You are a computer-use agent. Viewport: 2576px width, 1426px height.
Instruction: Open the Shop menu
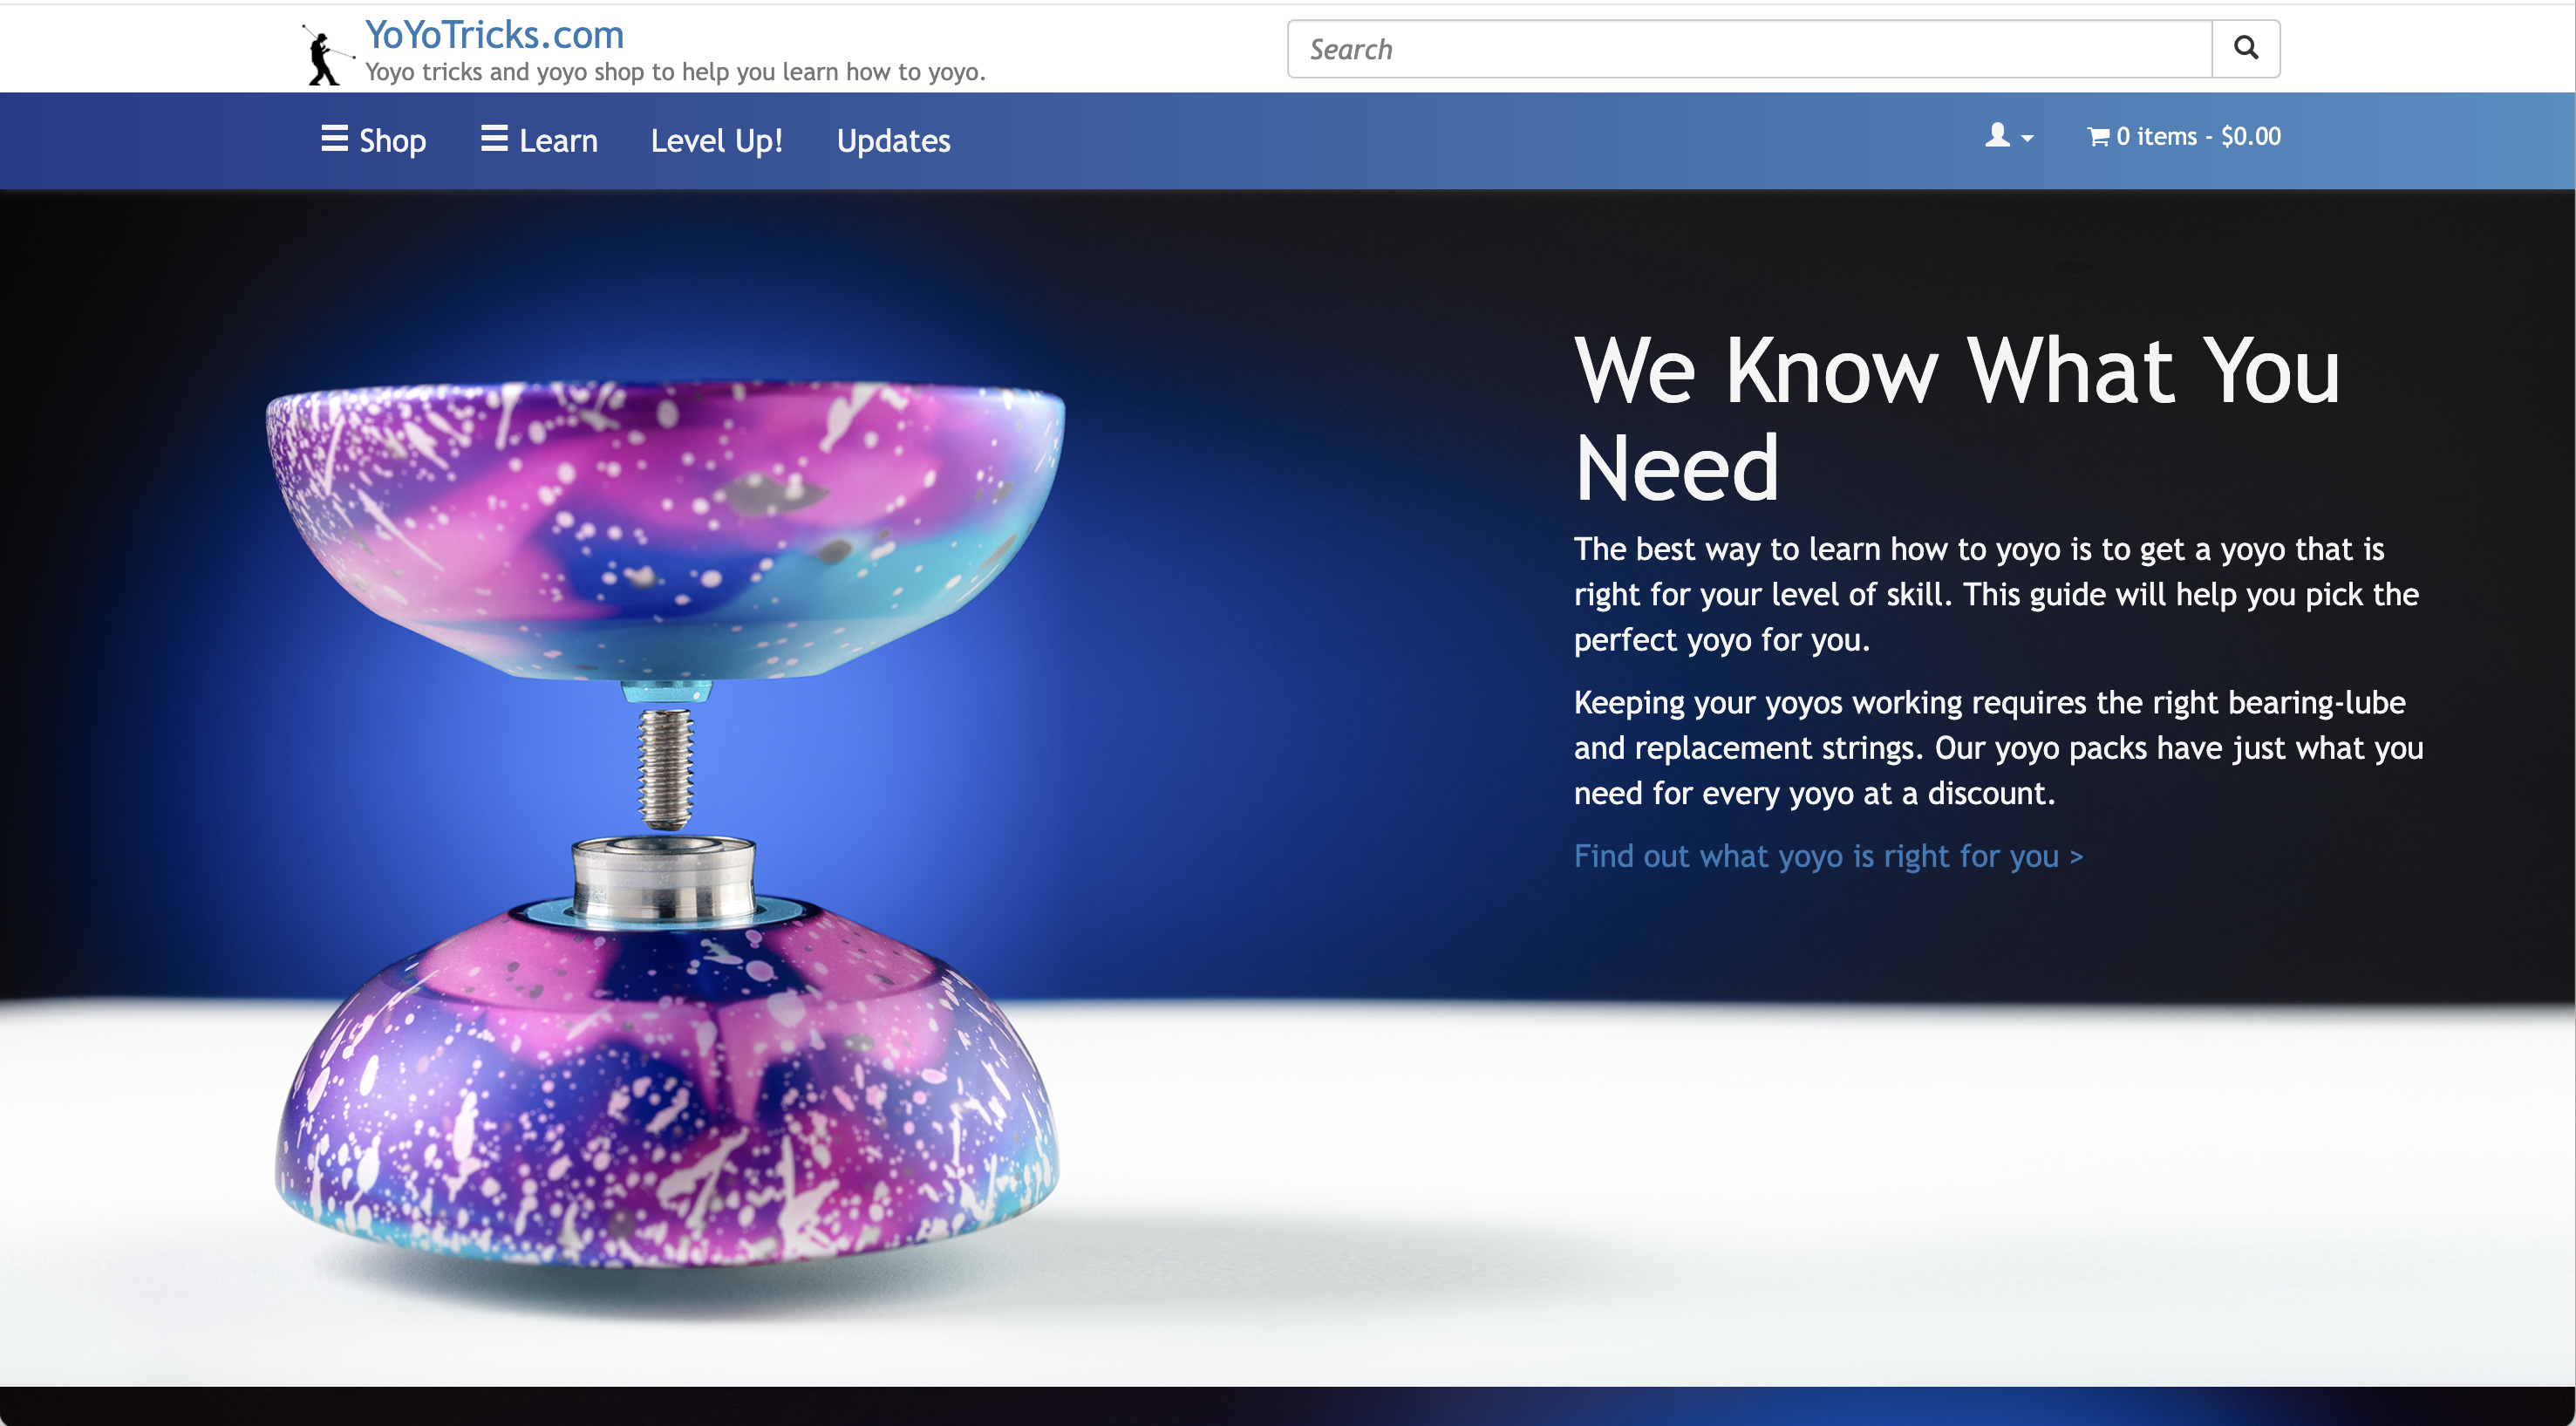click(373, 140)
